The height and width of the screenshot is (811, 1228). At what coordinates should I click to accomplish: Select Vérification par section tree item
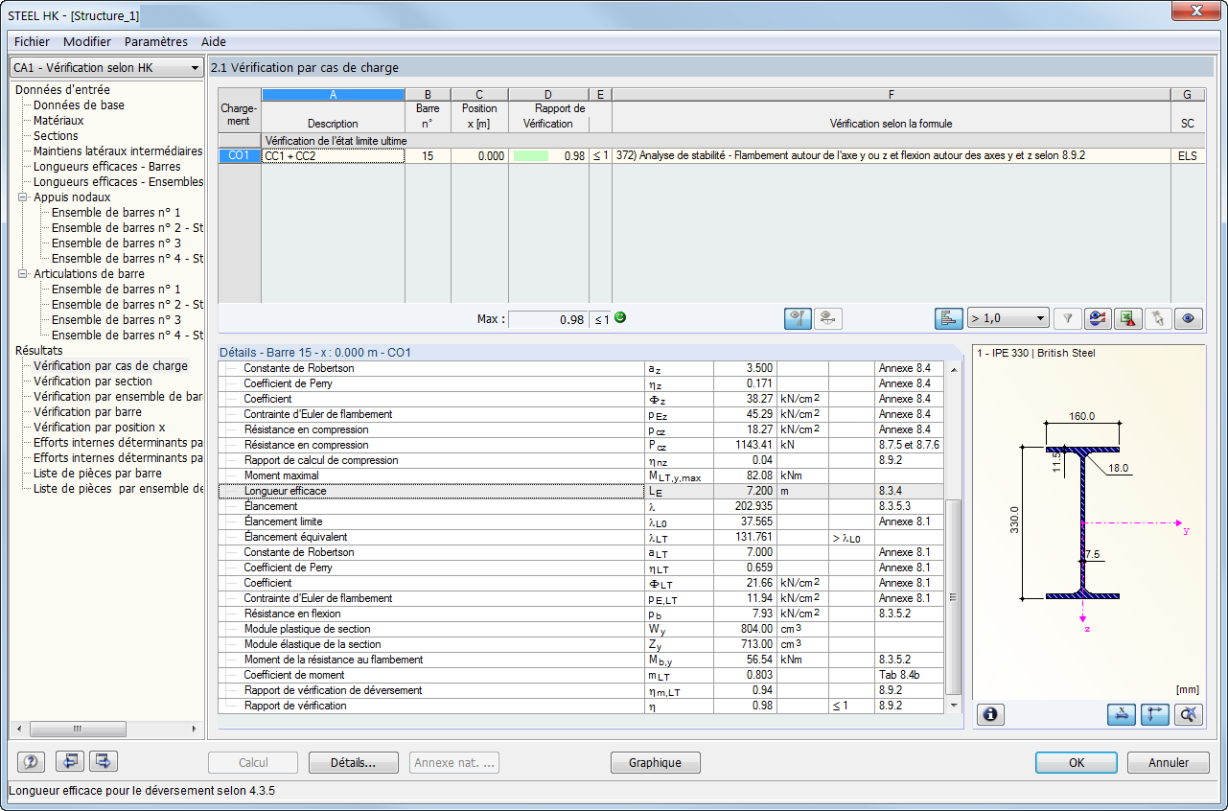point(93,382)
